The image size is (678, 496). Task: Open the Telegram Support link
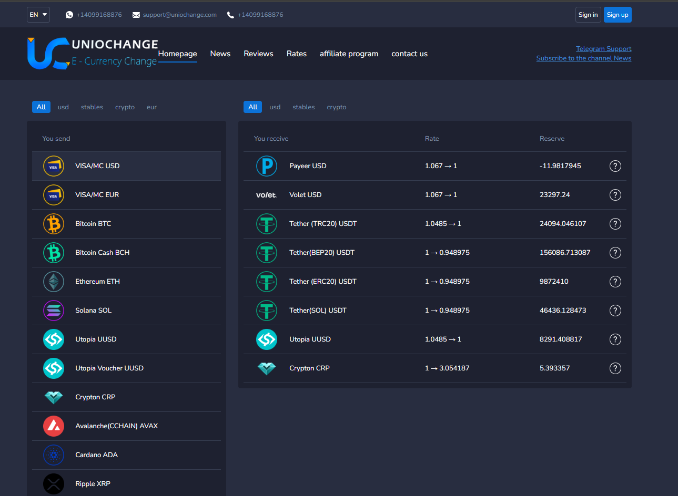coord(604,49)
